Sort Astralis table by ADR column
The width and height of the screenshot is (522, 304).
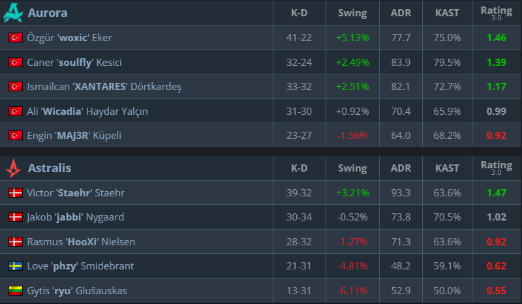pos(401,168)
